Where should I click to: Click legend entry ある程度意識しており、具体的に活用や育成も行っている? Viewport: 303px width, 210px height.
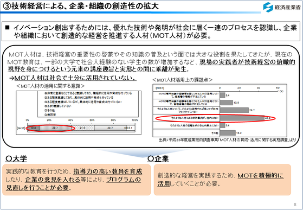tap(79, 98)
